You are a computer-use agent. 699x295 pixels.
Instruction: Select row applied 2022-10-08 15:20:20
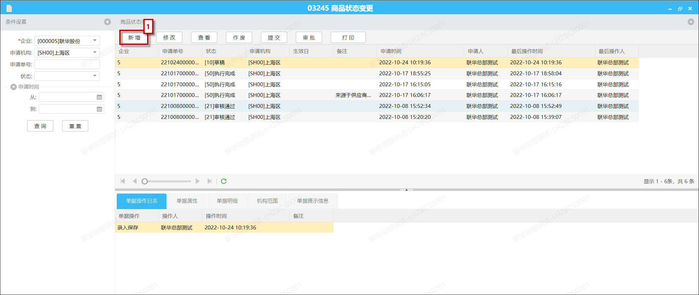[377, 117]
